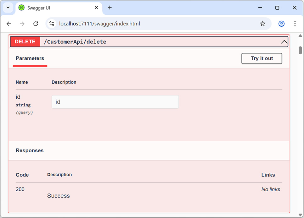Screen dimensions: 304x218
Task: Click the address bar URL
Action: [x=99, y=24]
